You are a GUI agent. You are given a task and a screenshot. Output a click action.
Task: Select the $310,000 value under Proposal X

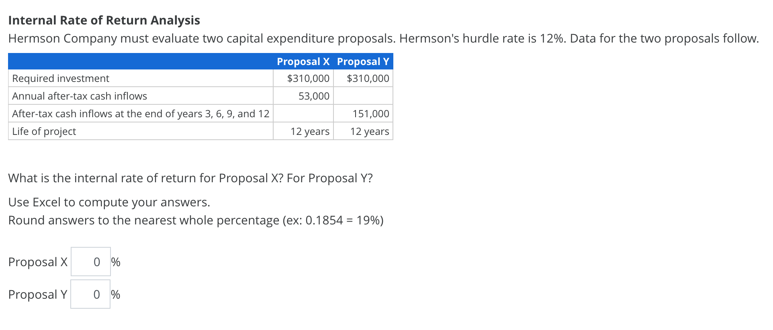tap(308, 78)
